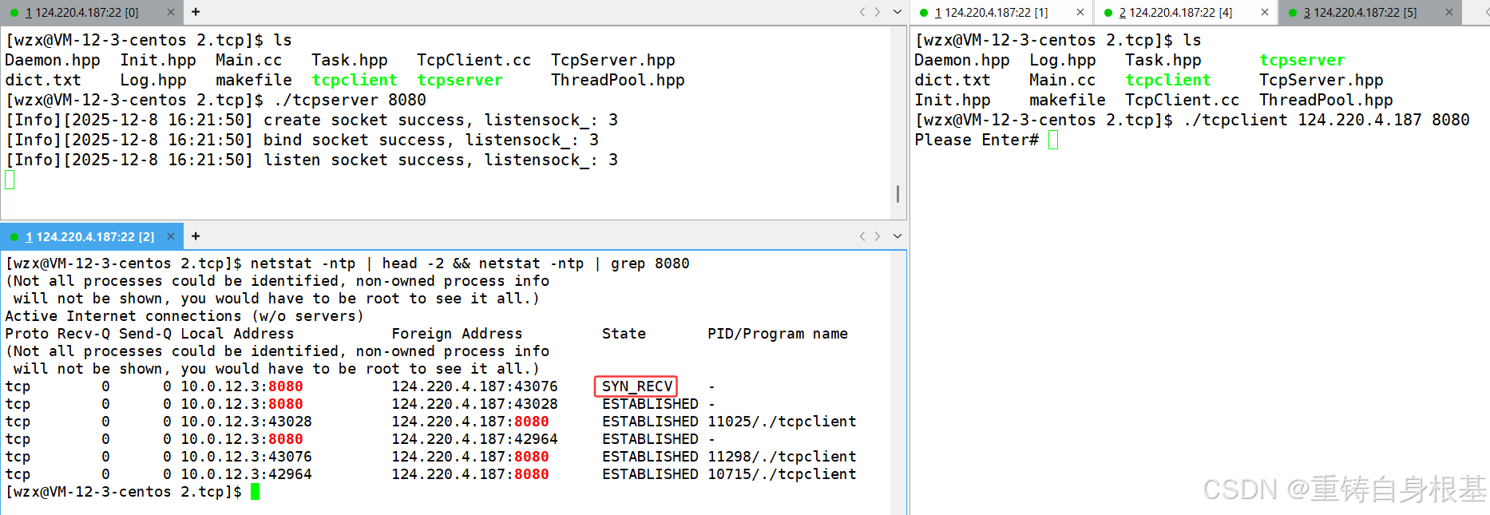Close the 124.220.4.187:22 [1] tab
This screenshot has height=515, width=1490.
point(1080,12)
